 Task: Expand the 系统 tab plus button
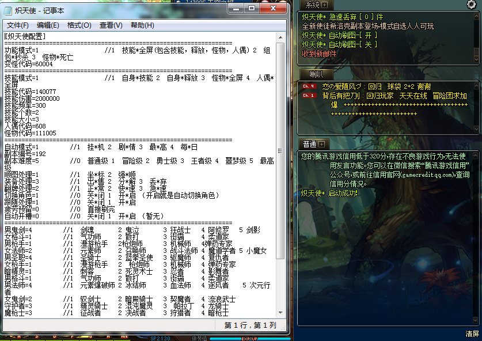pyautogui.click(x=324, y=5)
